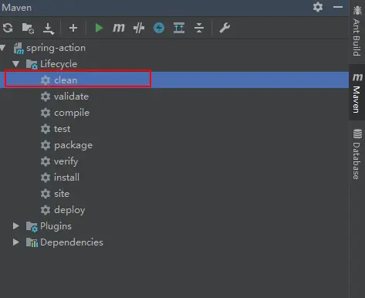
Task: Hide the Maven tool window
Action: (338, 7)
